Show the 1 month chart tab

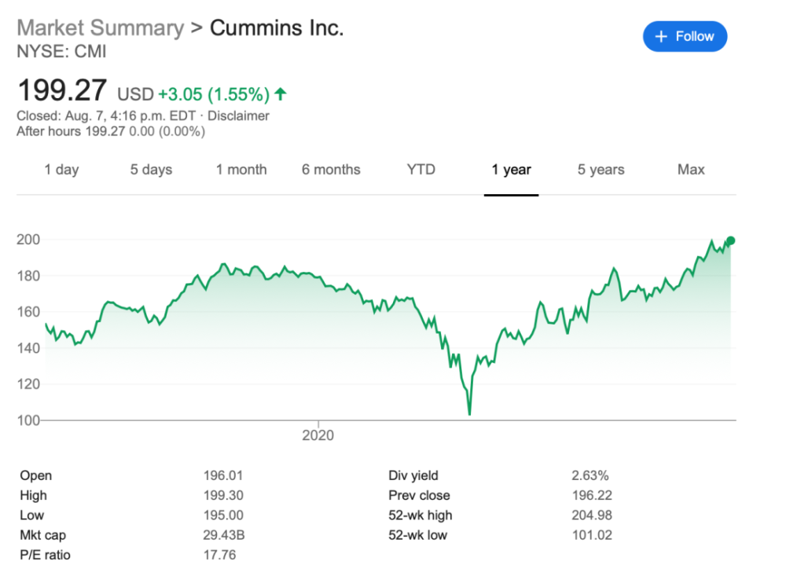coord(241,170)
